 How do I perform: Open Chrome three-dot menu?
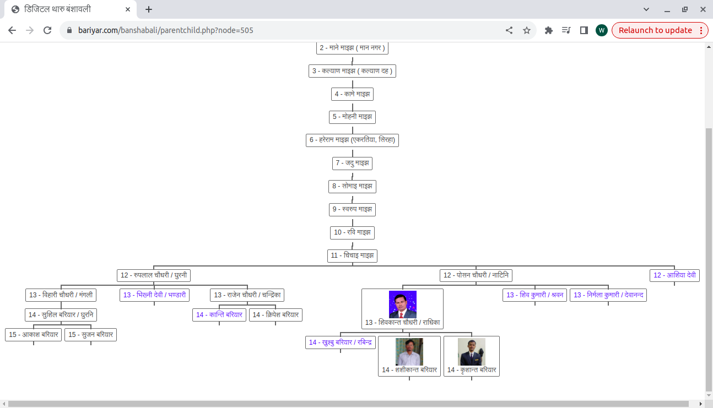[x=701, y=30]
